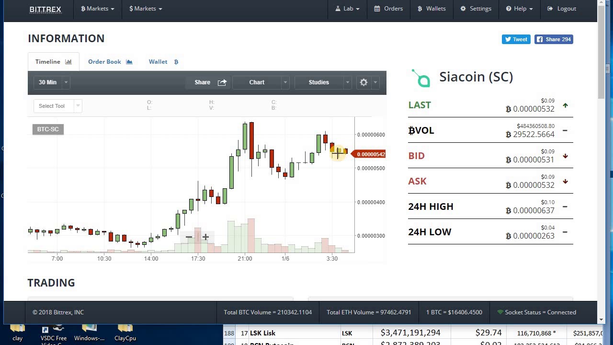Click Total BTC Volume in footer
The height and width of the screenshot is (345, 613).
tap(268, 312)
